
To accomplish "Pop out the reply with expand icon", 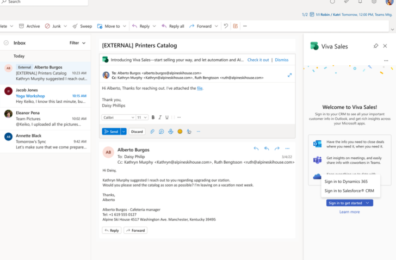I will [x=290, y=75].
